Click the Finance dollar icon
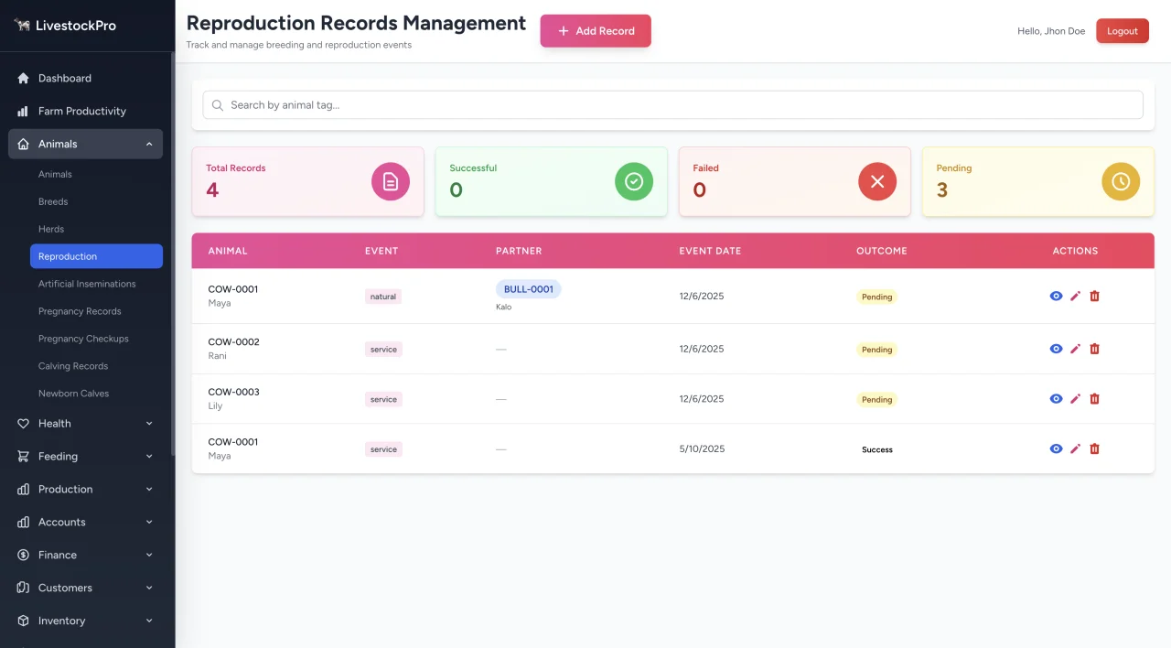Viewport: 1171px width, 648px height. pyautogui.click(x=24, y=556)
